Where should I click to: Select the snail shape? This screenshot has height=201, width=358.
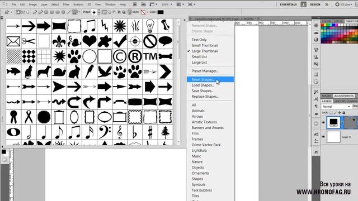pos(59,71)
